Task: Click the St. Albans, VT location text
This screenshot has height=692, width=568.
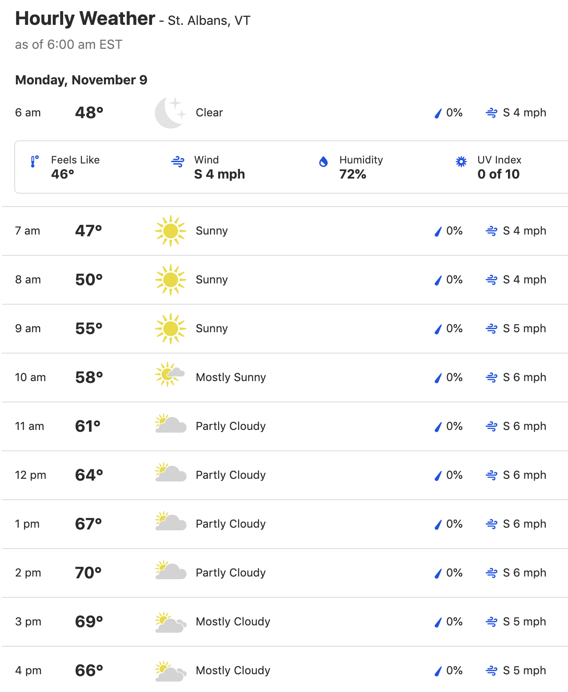Action: [209, 21]
